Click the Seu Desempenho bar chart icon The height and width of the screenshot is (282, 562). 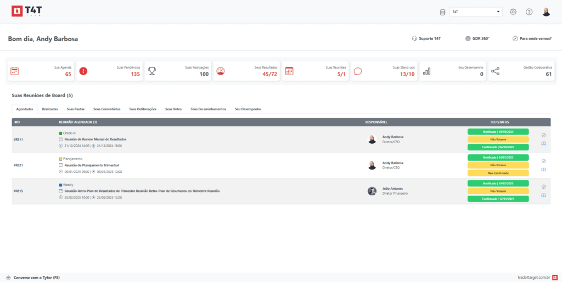point(426,71)
